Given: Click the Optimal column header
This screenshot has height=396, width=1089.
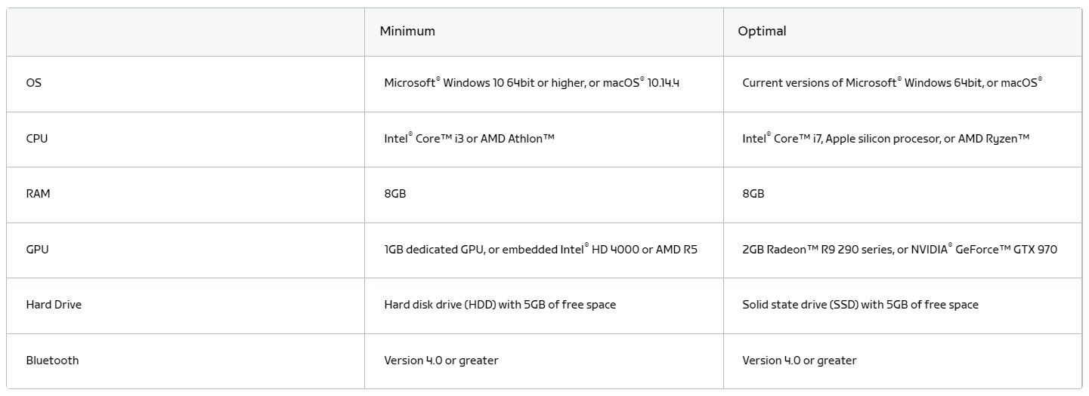Looking at the screenshot, I should [x=762, y=32].
